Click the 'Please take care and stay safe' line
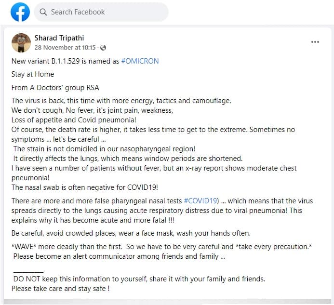The width and height of the screenshot is (334, 305). pyautogui.click(x=61, y=289)
